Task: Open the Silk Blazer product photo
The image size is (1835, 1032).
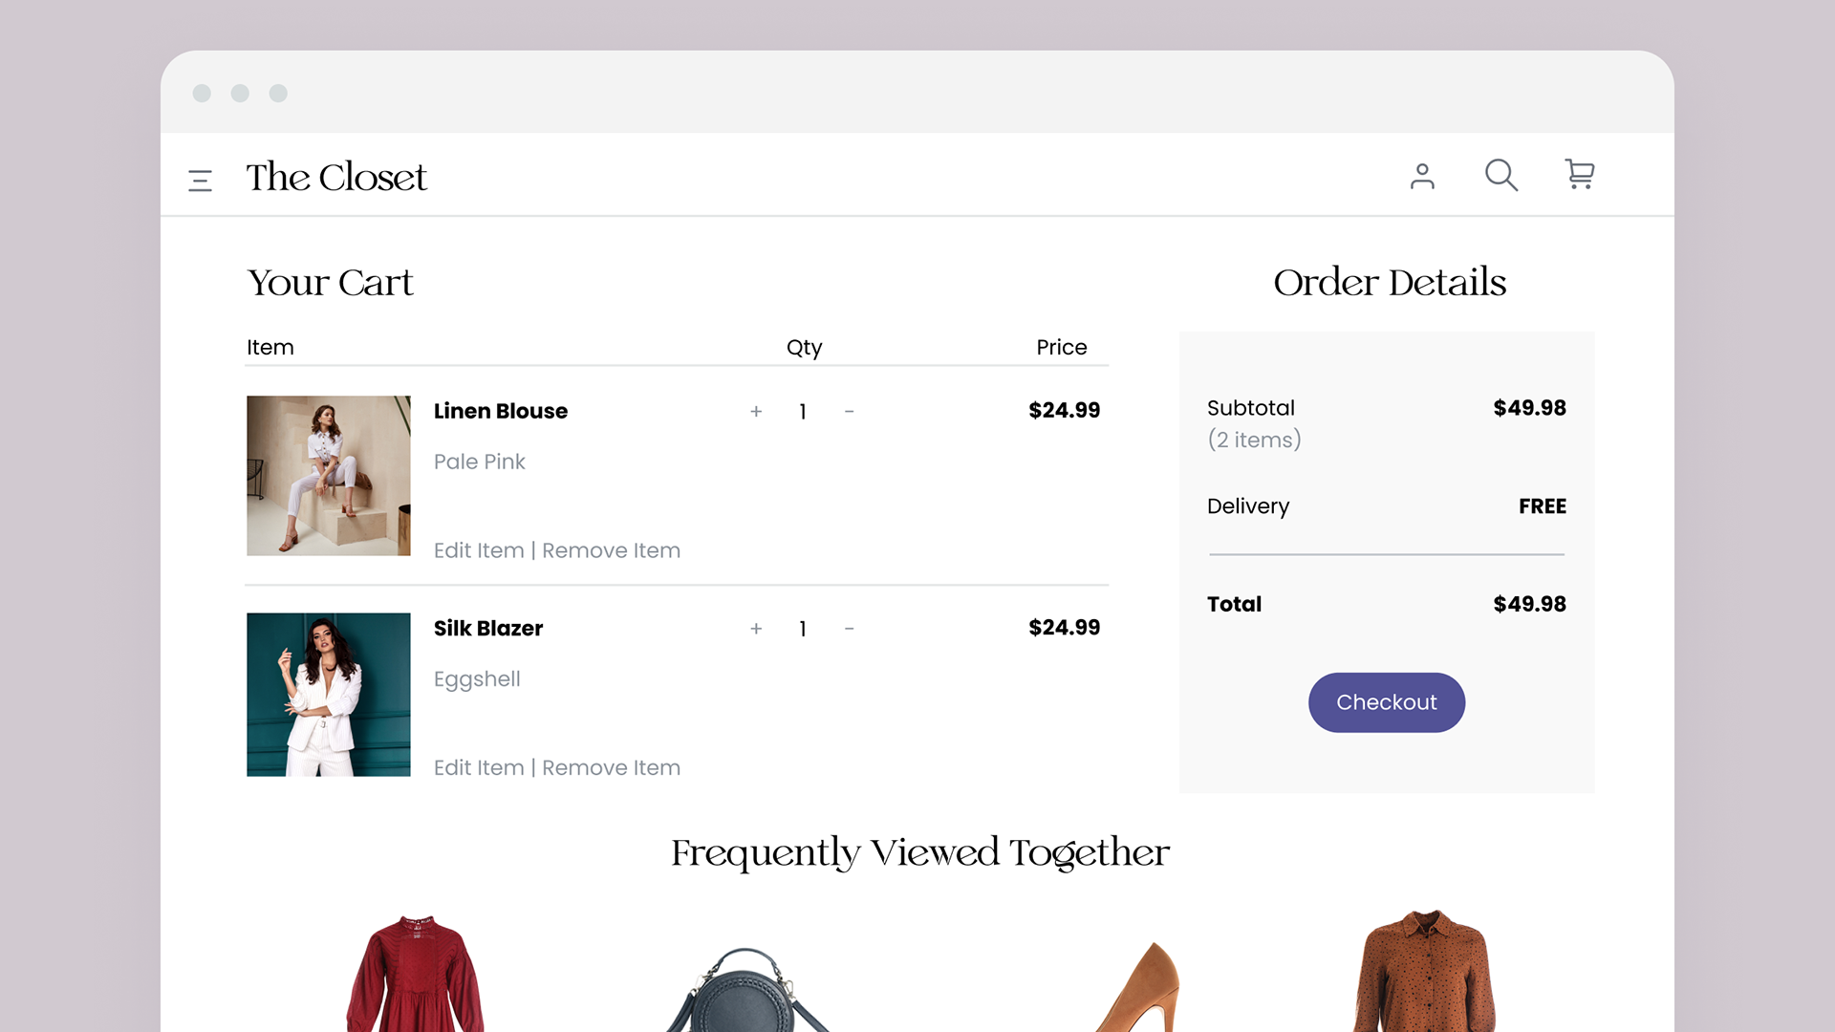Action: (329, 695)
